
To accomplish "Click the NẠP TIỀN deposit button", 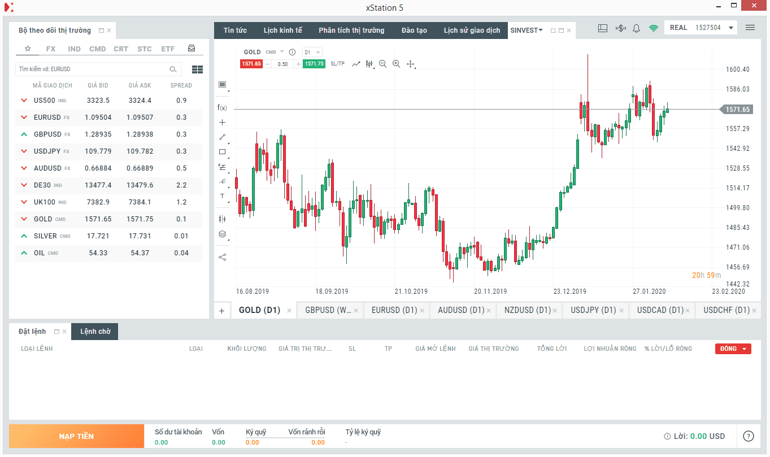I will click(x=76, y=437).
